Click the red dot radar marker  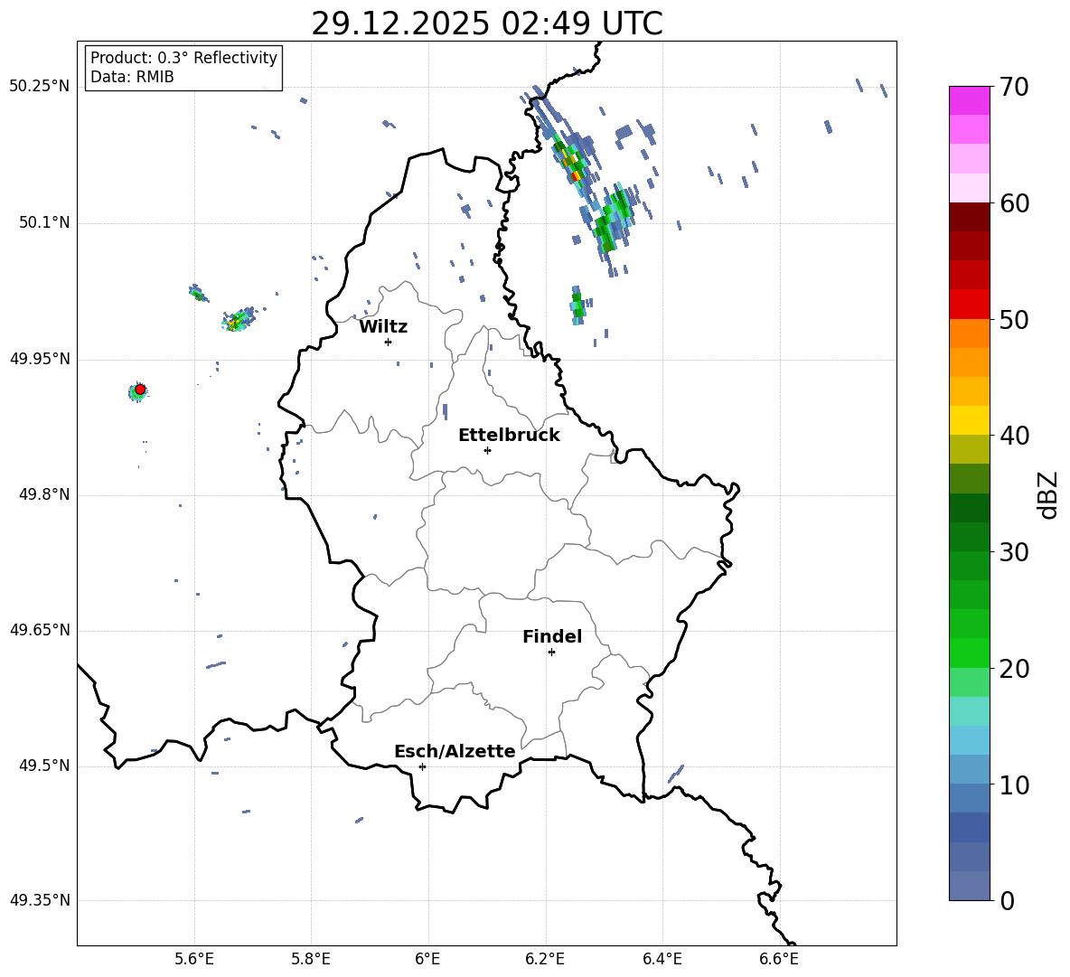pyautogui.click(x=140, y=390)
